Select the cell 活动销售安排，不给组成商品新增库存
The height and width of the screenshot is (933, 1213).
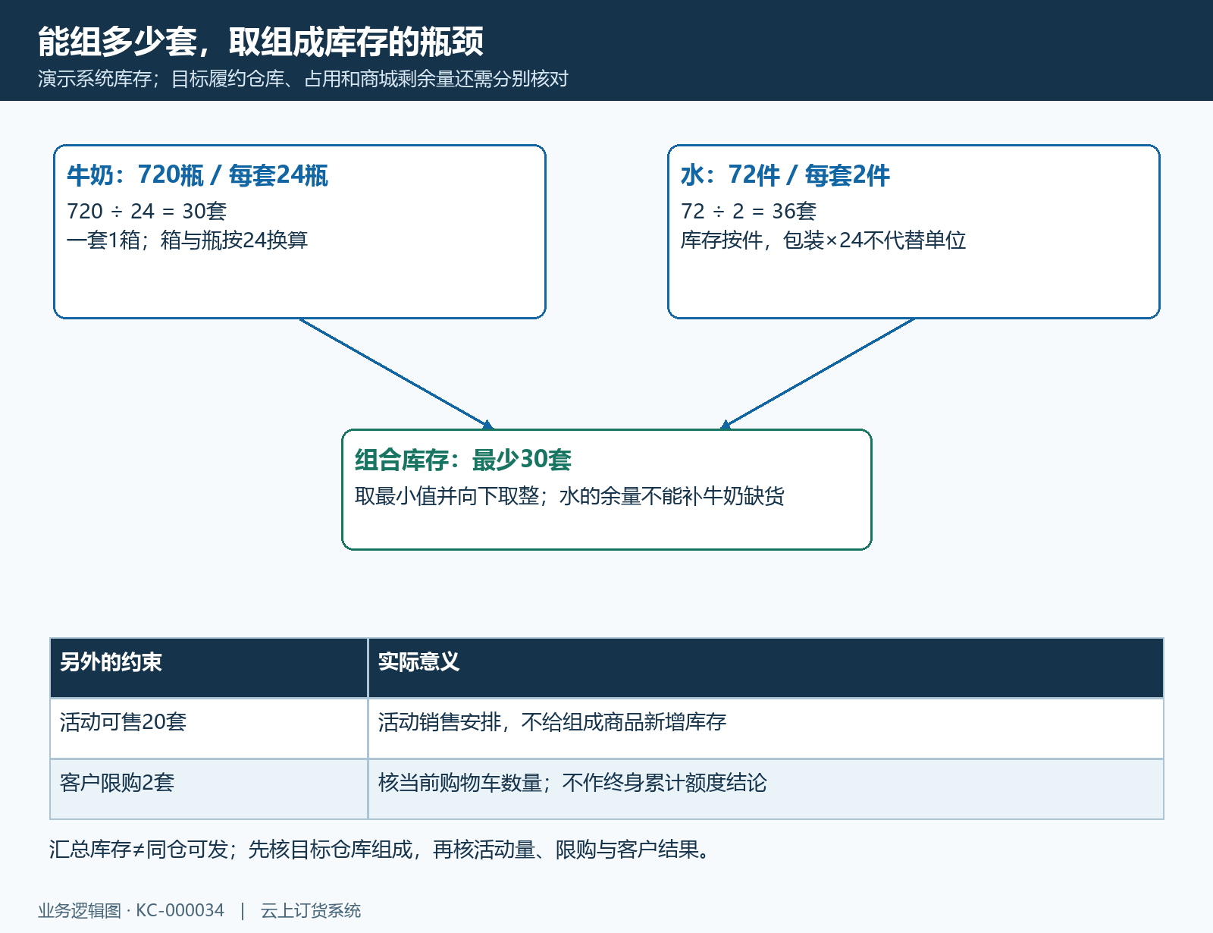[x=766, y=728]
